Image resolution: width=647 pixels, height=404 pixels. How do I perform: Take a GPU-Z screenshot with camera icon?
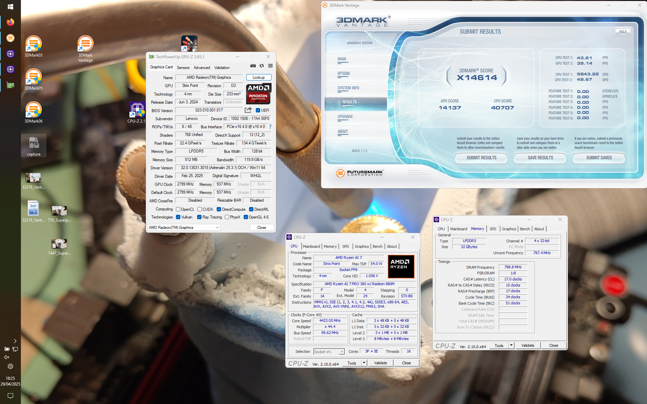253,66
